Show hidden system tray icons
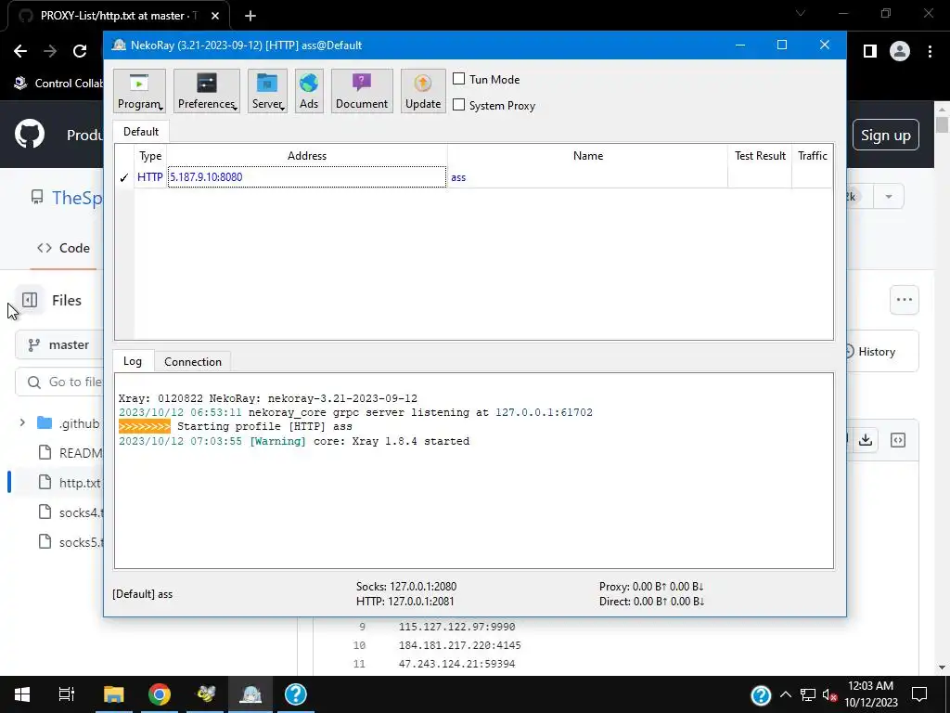Image resolution: width=950 pixels, height=713 pixels. (x=785, y=694)
